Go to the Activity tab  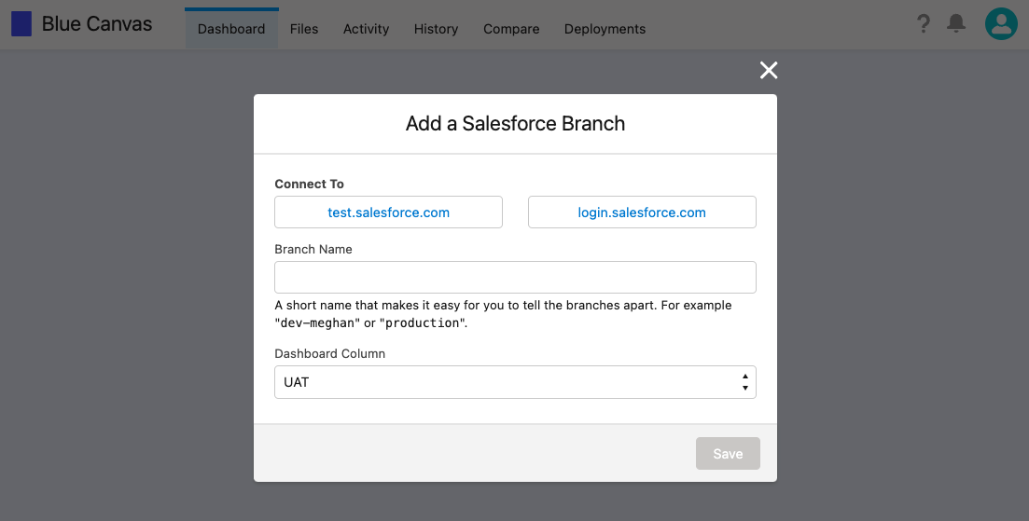[x=367, y=29]
